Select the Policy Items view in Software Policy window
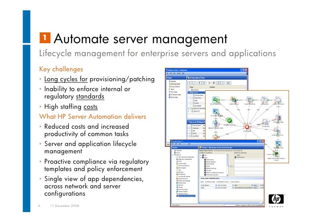Screen dimensions: 315x222 (x=175, y=84)
